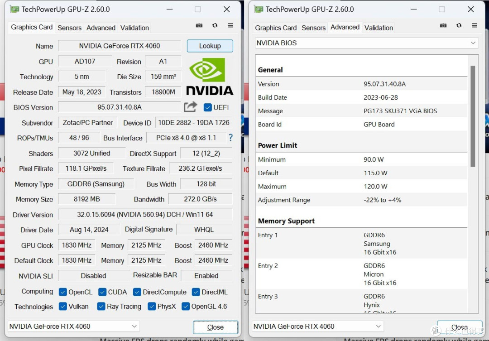
Task: Toggle the PhysX checkbox
Action: tap(152, 307)
